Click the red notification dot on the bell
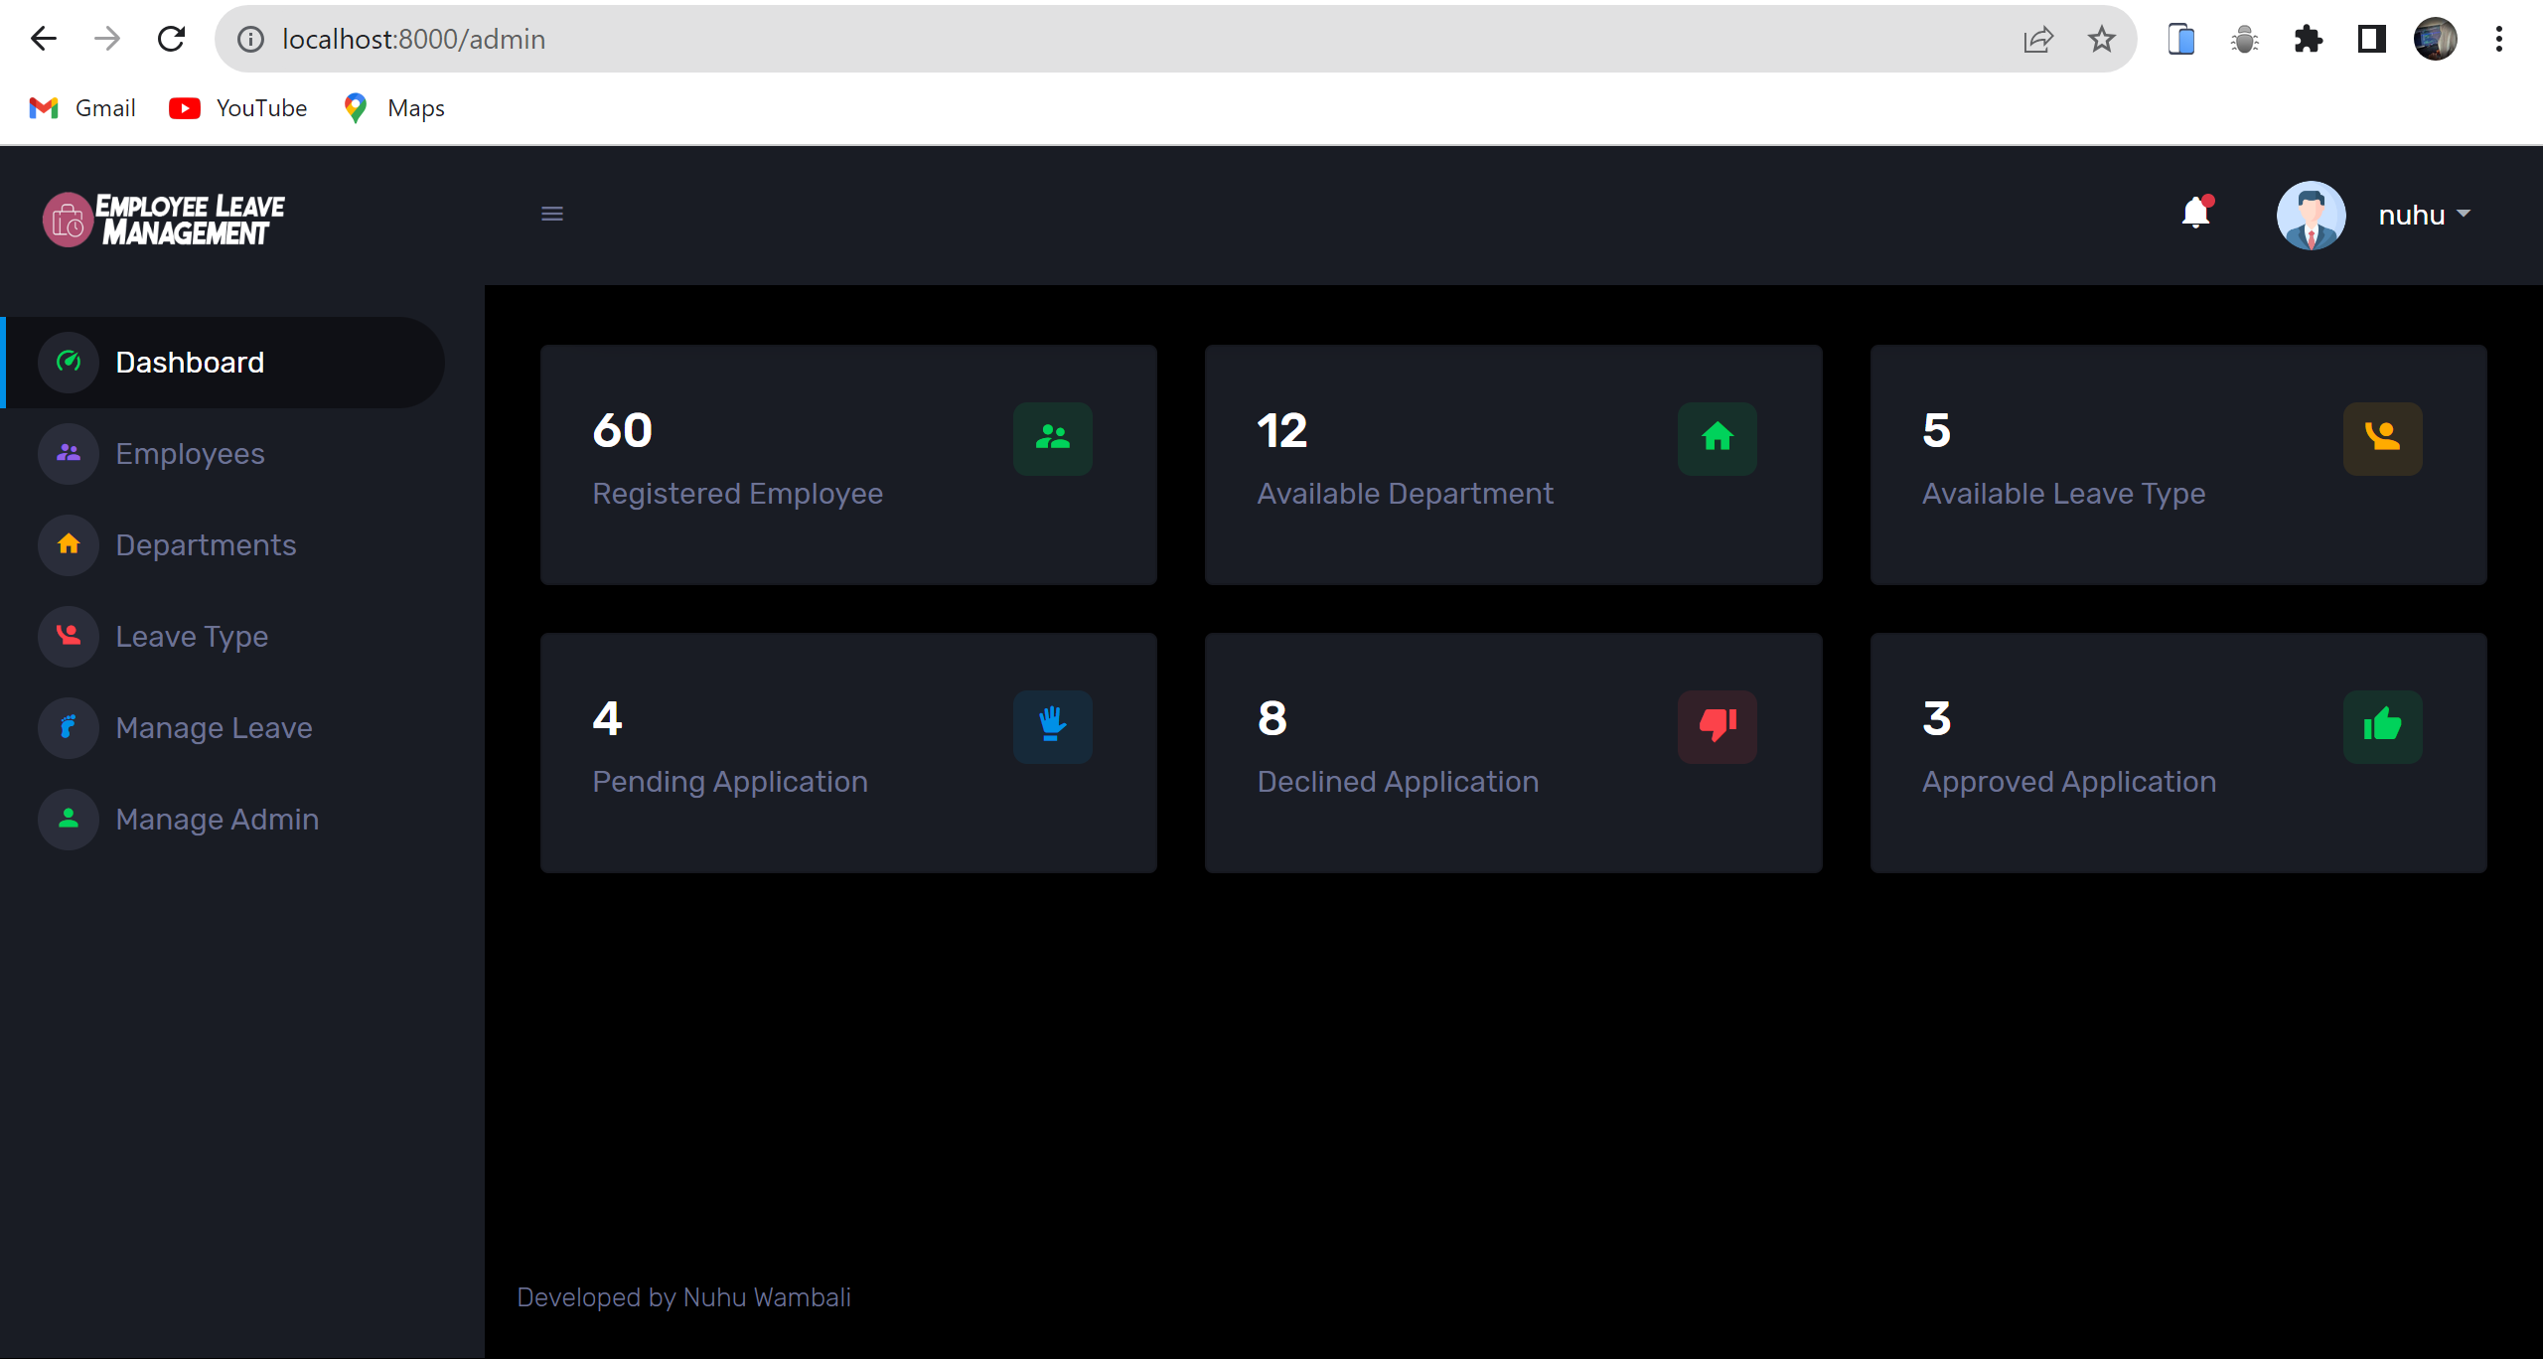The width and height of the screenshot is (2543, 1359). click(x=2207, y=200)
